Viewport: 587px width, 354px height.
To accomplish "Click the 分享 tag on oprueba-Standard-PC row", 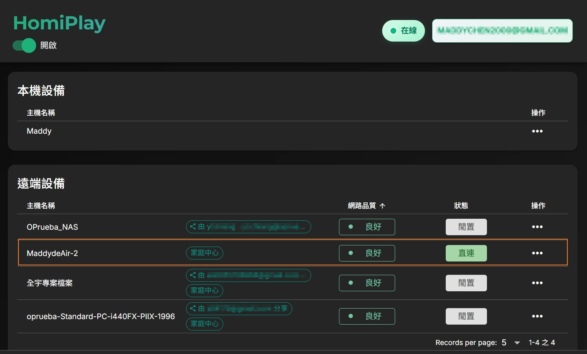I will 239,309.
